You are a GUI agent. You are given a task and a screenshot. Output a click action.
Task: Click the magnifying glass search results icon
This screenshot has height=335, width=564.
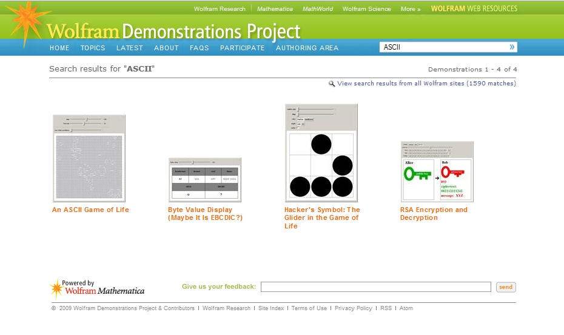[x=332, y=84]
